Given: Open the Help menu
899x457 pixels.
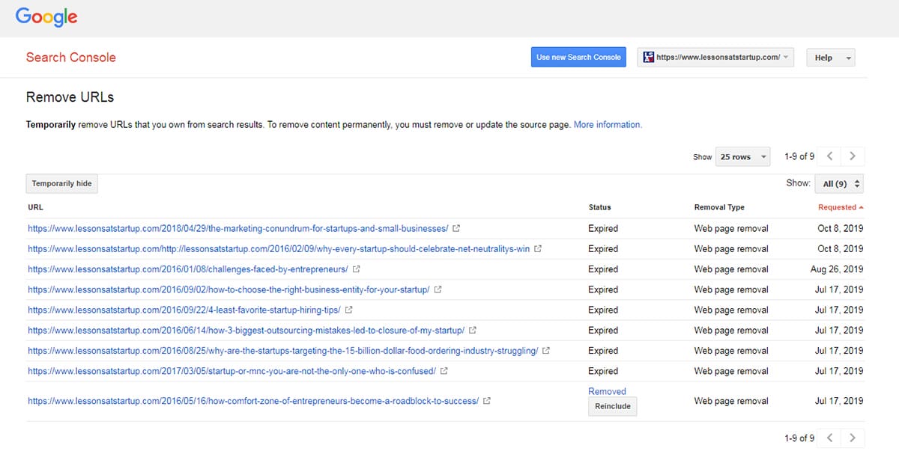Looking at the screenshot, I should point(830,58).
